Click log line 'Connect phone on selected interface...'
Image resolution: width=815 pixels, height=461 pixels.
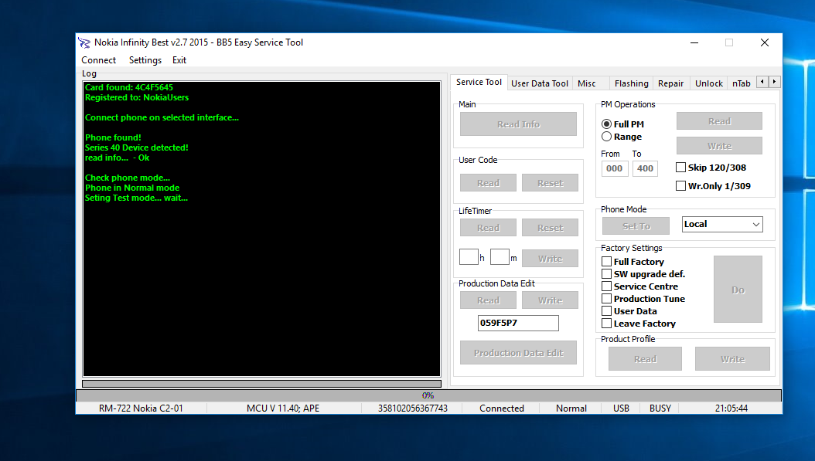tap(162, 117)
